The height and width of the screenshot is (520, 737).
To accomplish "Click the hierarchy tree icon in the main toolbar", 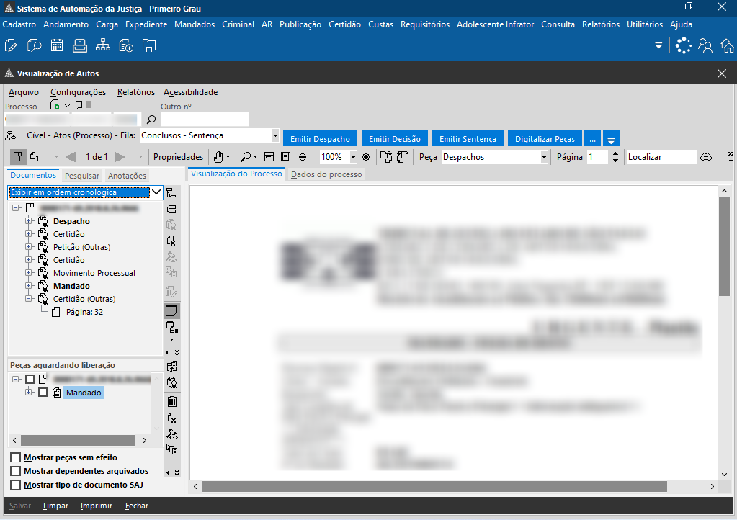I will coord(103,45).
